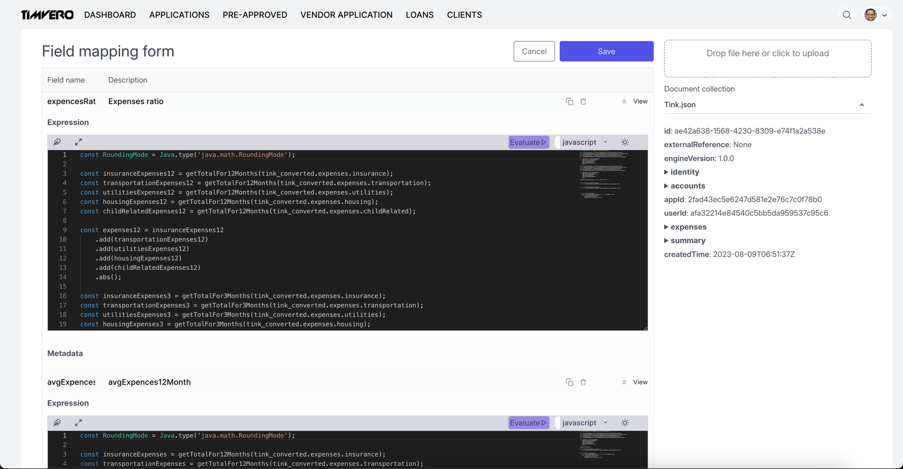The width and height of the screenshot is (903, 469).
Task: Collapse the Expenses ratio row with double chevron
Action: coord(624,102)
